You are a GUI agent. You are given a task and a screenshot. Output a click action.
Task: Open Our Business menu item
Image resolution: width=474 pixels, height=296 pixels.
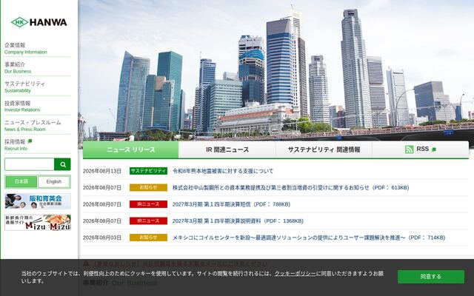[38, 67]
